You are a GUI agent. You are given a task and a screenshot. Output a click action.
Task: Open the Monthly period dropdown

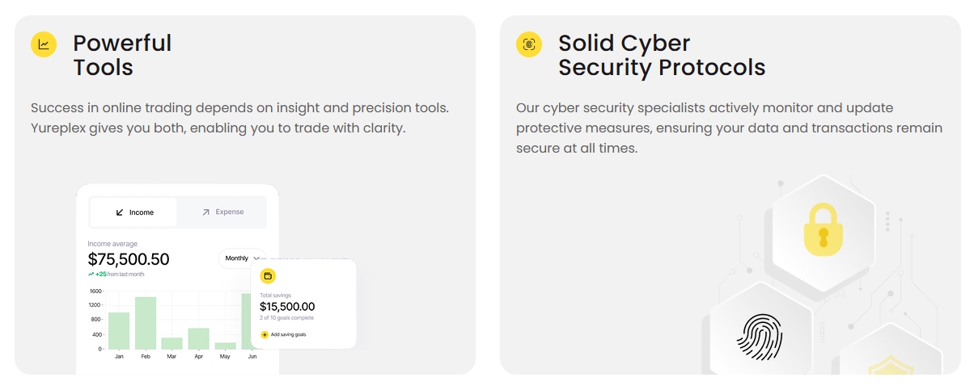[241, 258]
